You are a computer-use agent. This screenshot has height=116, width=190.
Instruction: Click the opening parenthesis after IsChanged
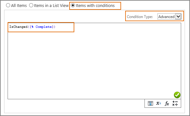pyautogui.click(x=29, y=27)
